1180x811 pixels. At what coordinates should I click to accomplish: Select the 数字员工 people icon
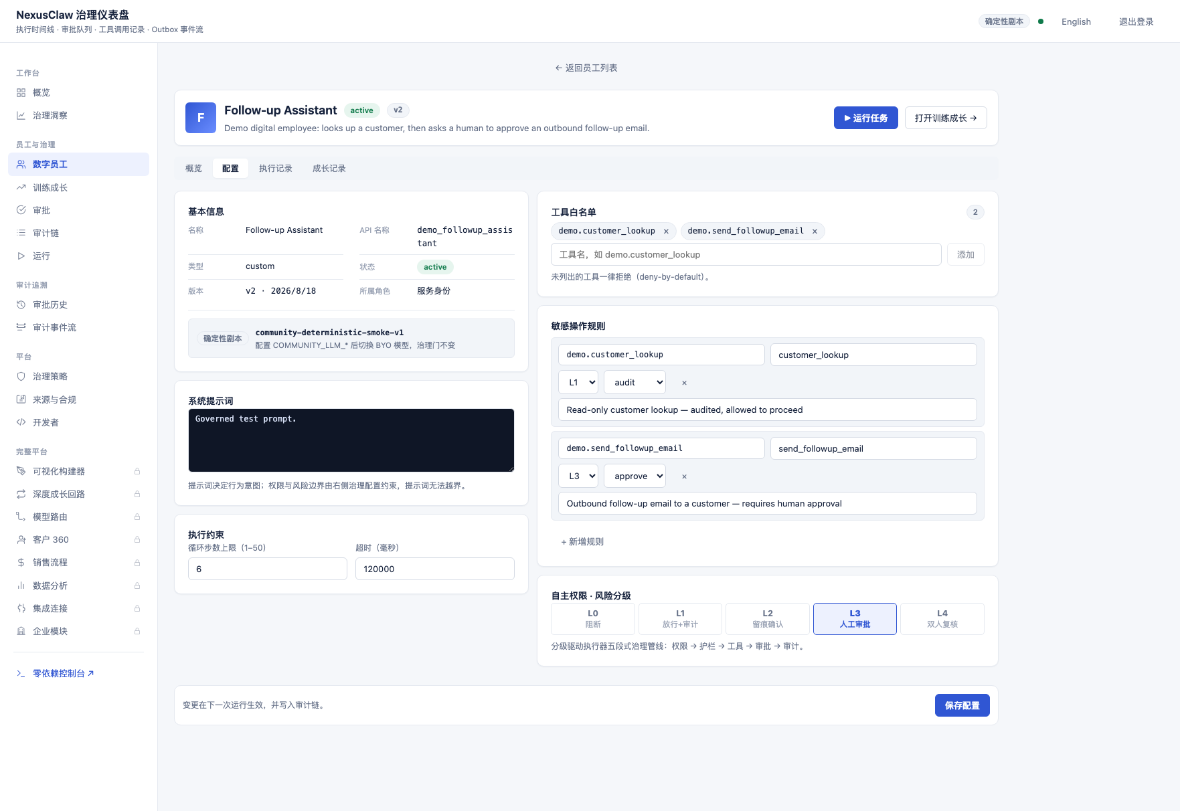pyautogui.click(x=21, y=165)
